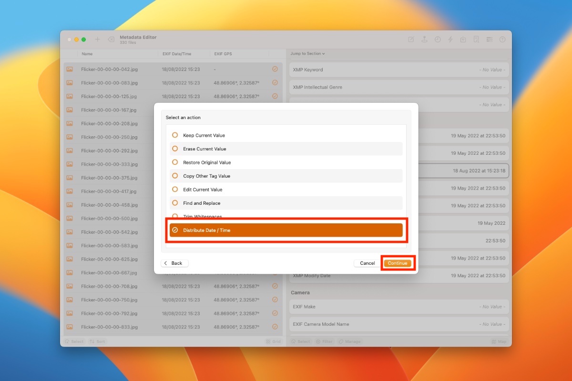Expand the Jump to Section dropdown
The image size is (572, 381).
(x=307, y=54)
